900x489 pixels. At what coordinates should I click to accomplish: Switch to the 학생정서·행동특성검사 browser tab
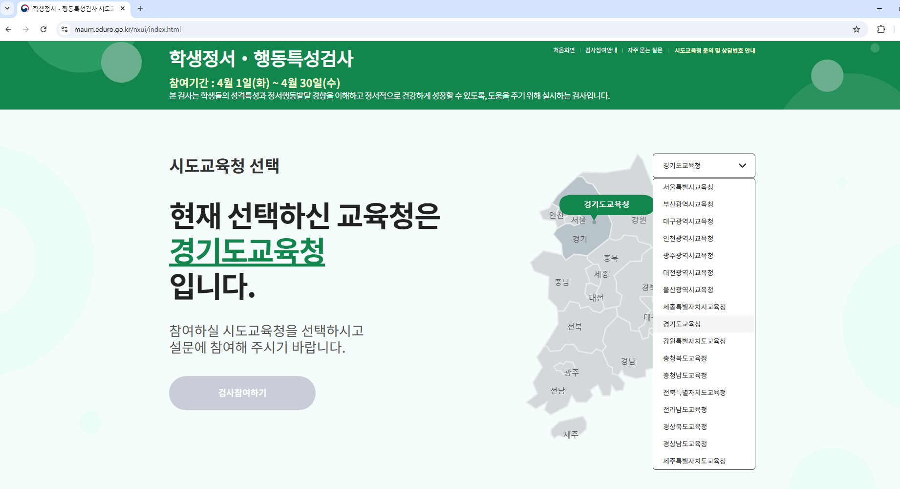tap(73, 9)
